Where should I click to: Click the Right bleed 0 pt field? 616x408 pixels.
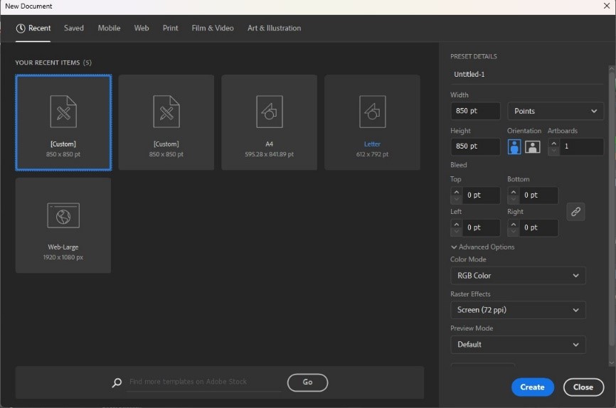tap(538, 227)
